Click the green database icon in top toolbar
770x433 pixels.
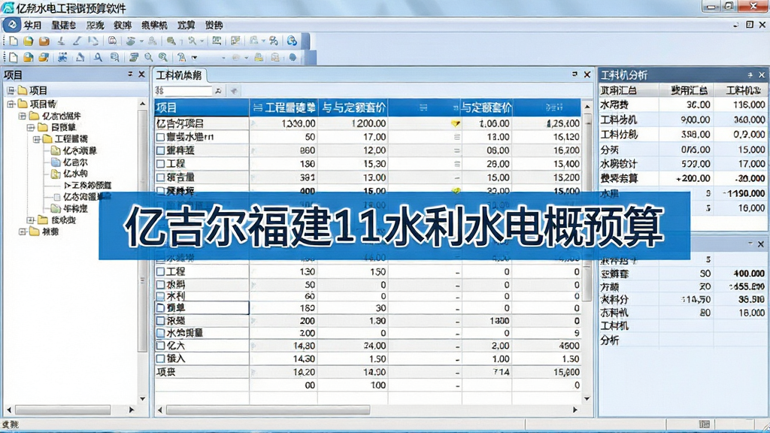[130, 41]
